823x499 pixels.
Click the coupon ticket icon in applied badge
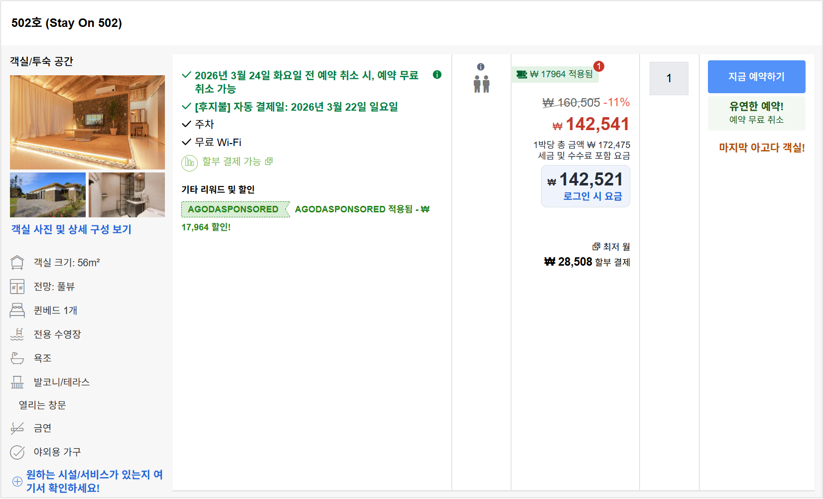[x=522, y=74]
